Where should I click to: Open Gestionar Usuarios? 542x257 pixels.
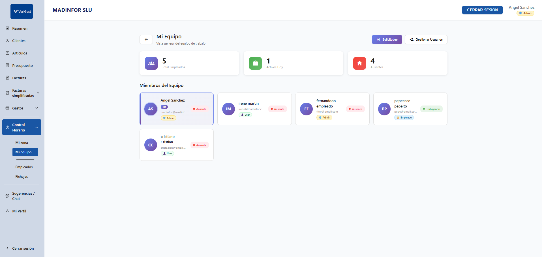426,39
